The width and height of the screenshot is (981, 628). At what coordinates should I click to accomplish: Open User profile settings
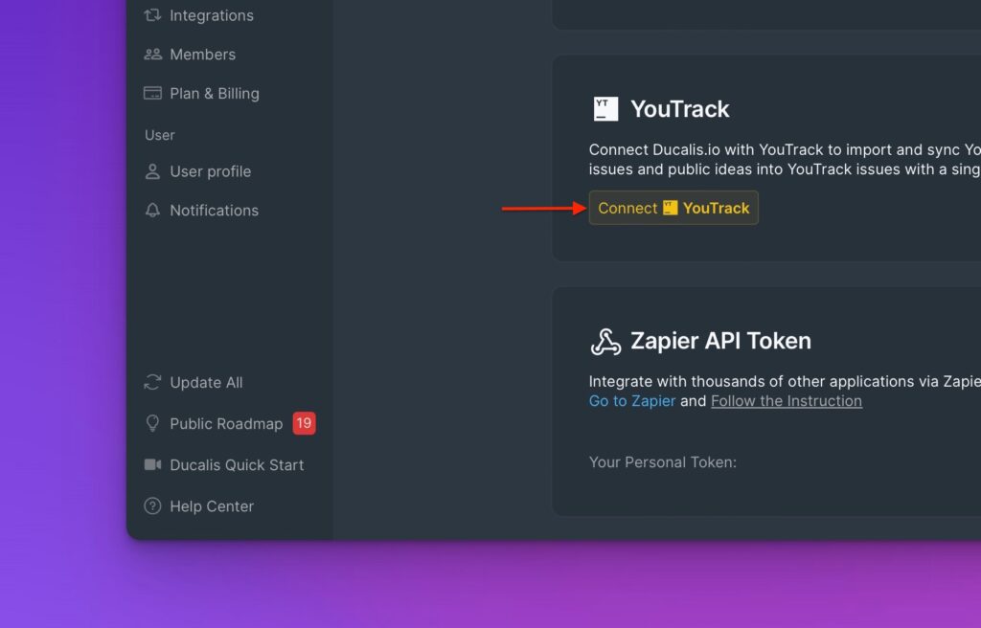(x=210, y=171)
